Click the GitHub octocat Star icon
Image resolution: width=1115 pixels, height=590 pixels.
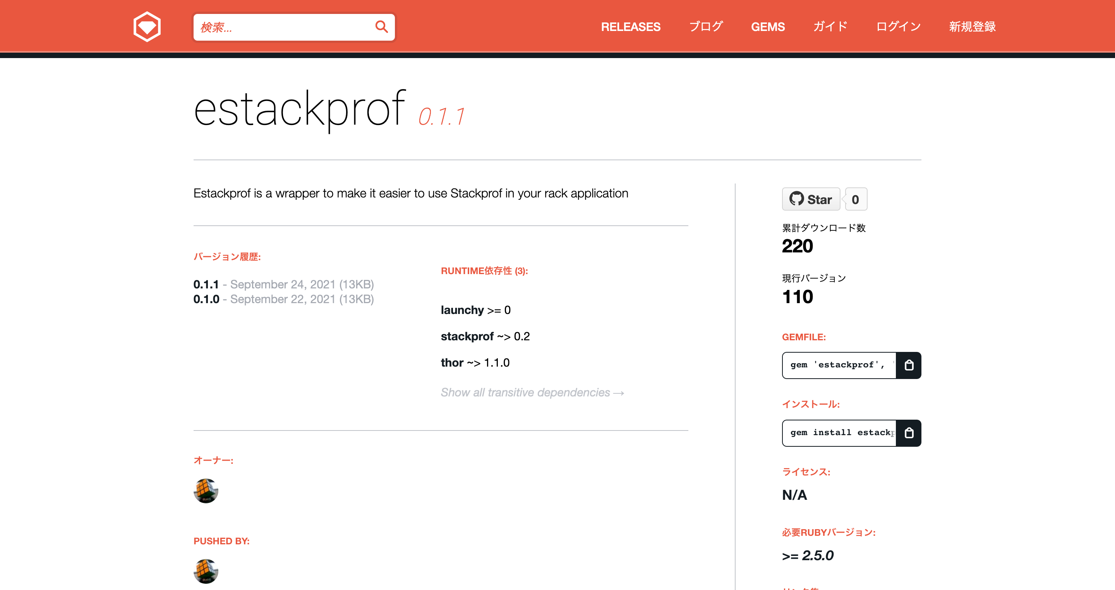[796, 199]
